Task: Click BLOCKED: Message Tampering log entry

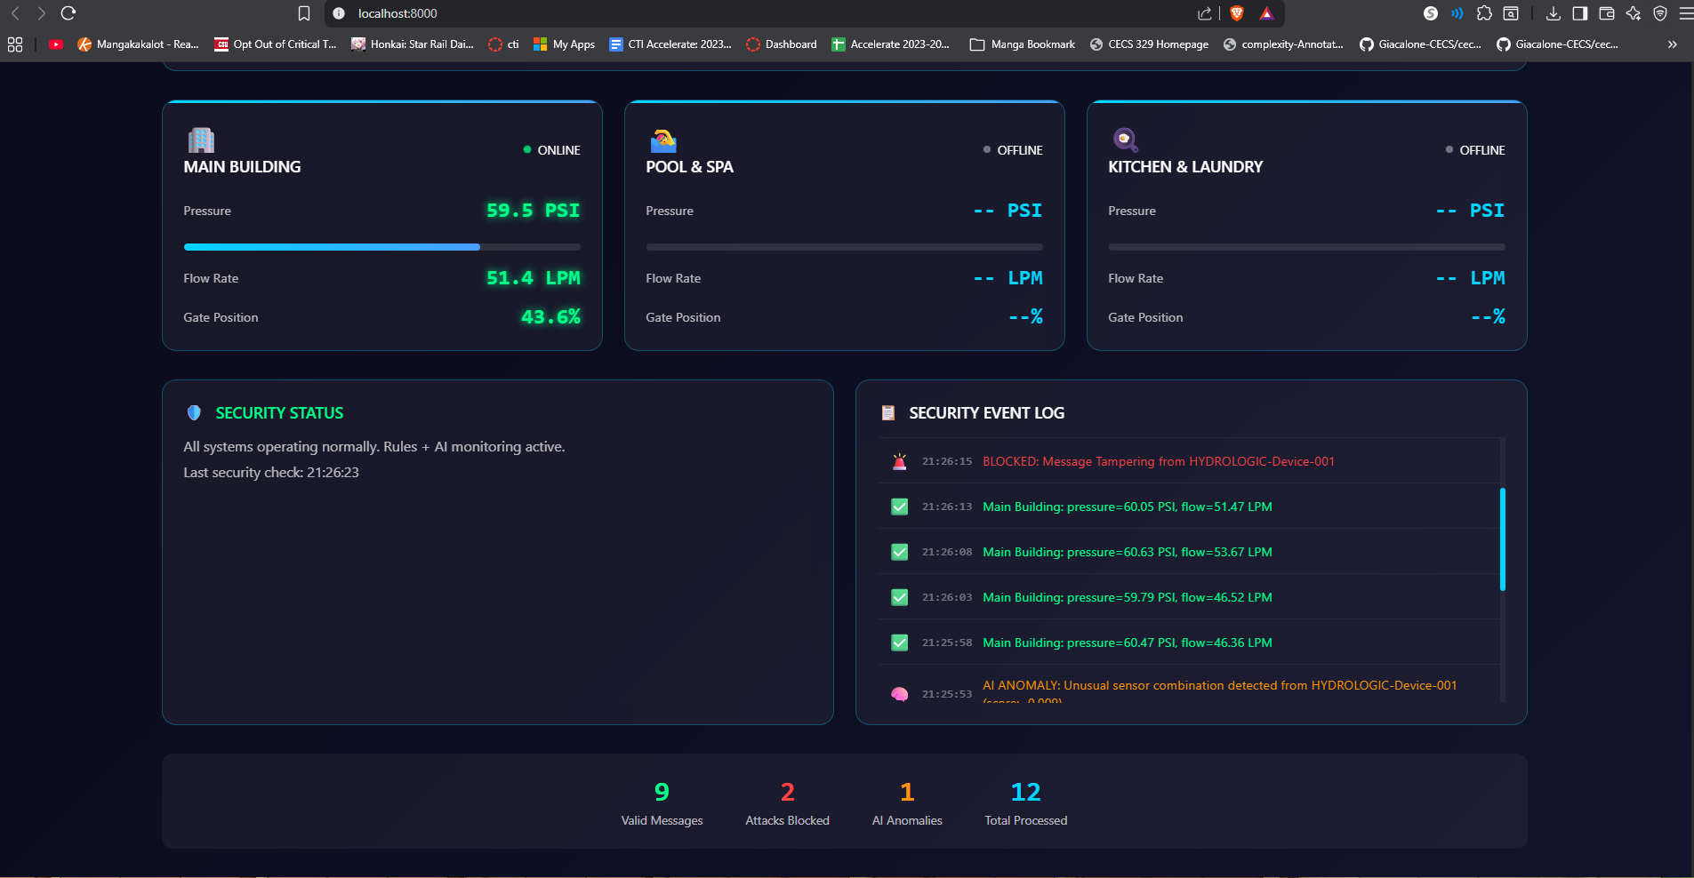Action: [1159, 461]
